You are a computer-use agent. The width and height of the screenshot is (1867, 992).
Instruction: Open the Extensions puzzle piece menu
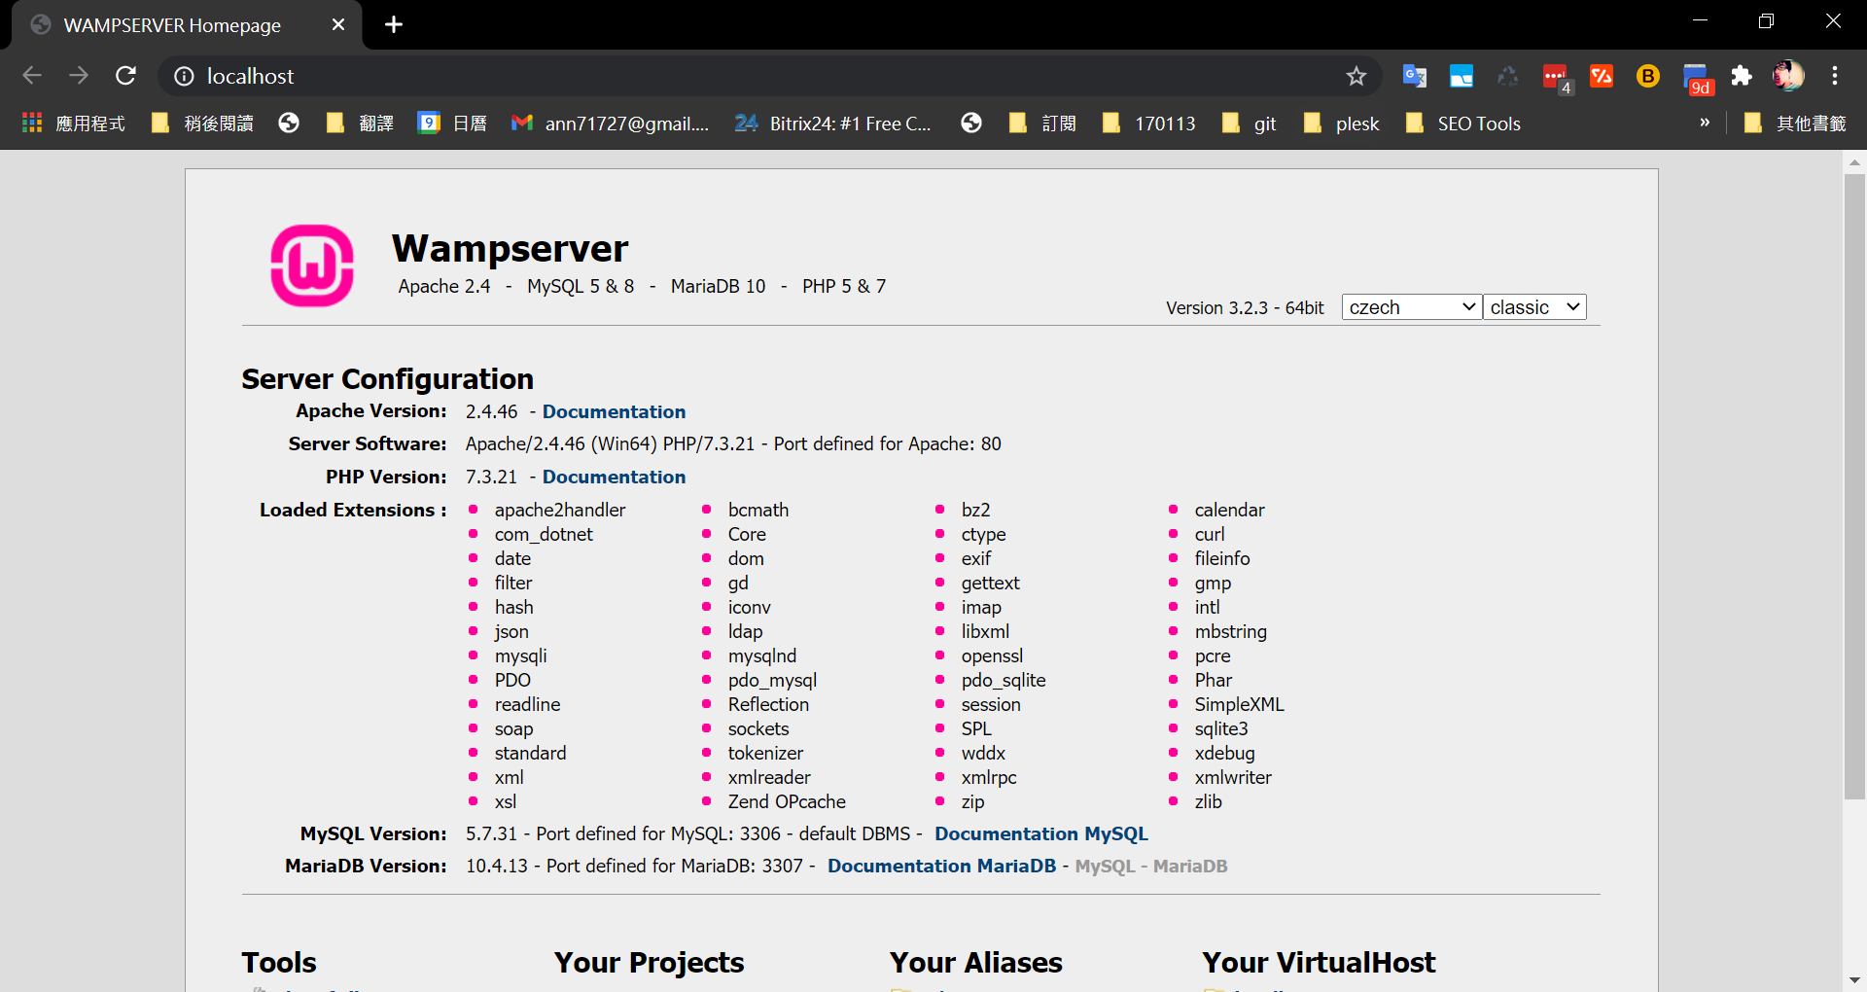click(1742, 76)
